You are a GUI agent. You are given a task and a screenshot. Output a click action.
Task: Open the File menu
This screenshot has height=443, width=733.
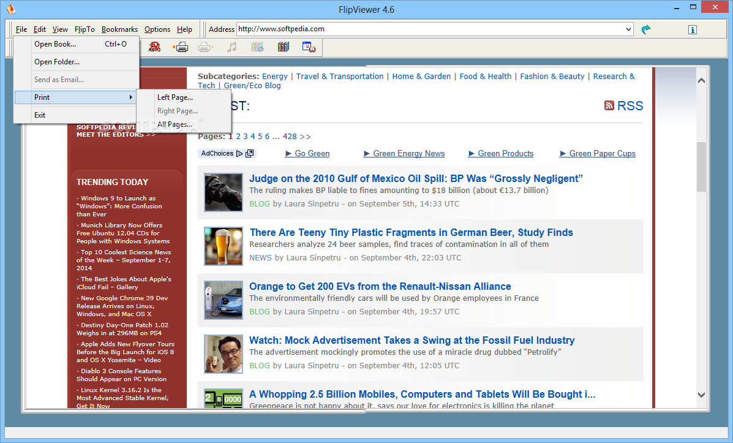point(21,29)
